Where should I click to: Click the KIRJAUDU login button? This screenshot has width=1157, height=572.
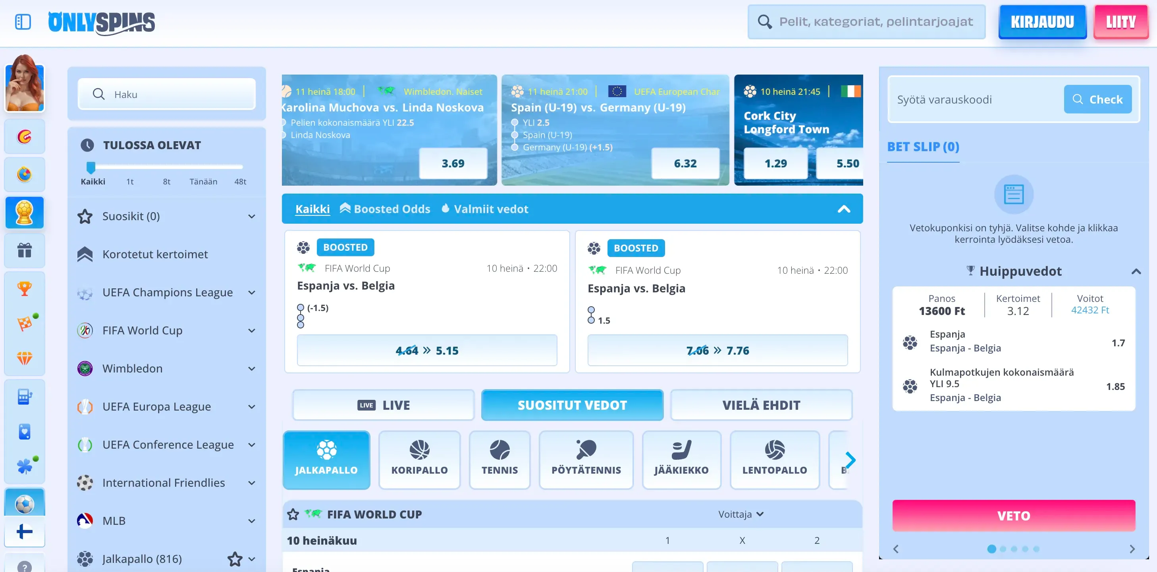click(1043, 22)
